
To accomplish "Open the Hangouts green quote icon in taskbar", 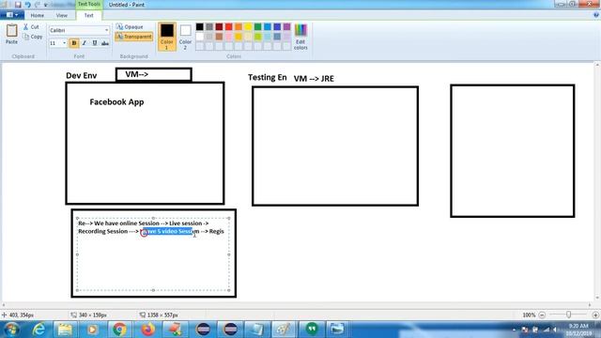I will (312, 329).
